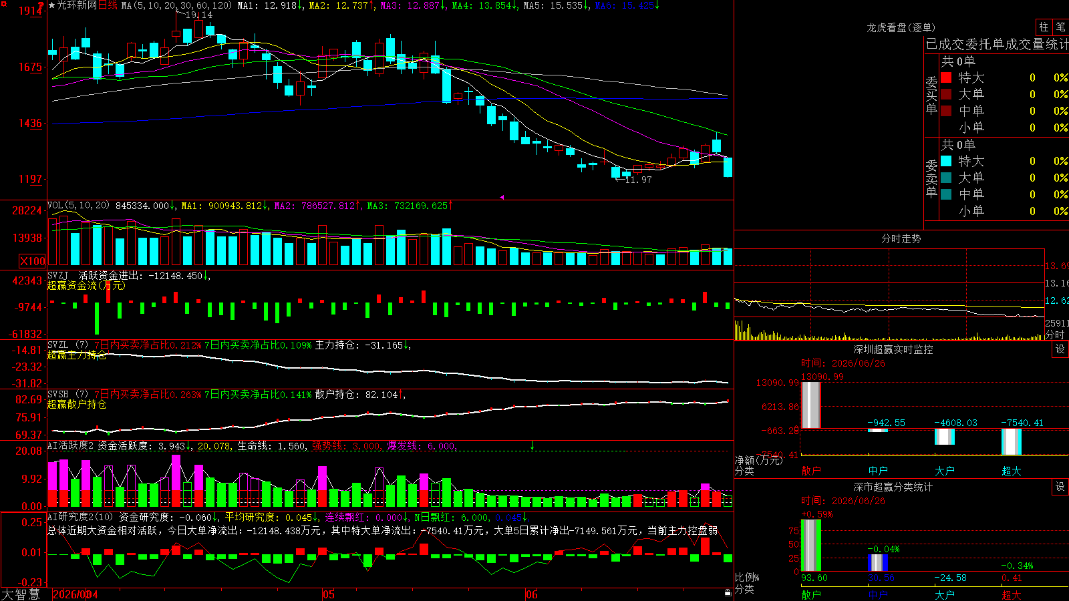
Task: Click the 深市超赢分类统计 panel title
Action: pos(893,487)
